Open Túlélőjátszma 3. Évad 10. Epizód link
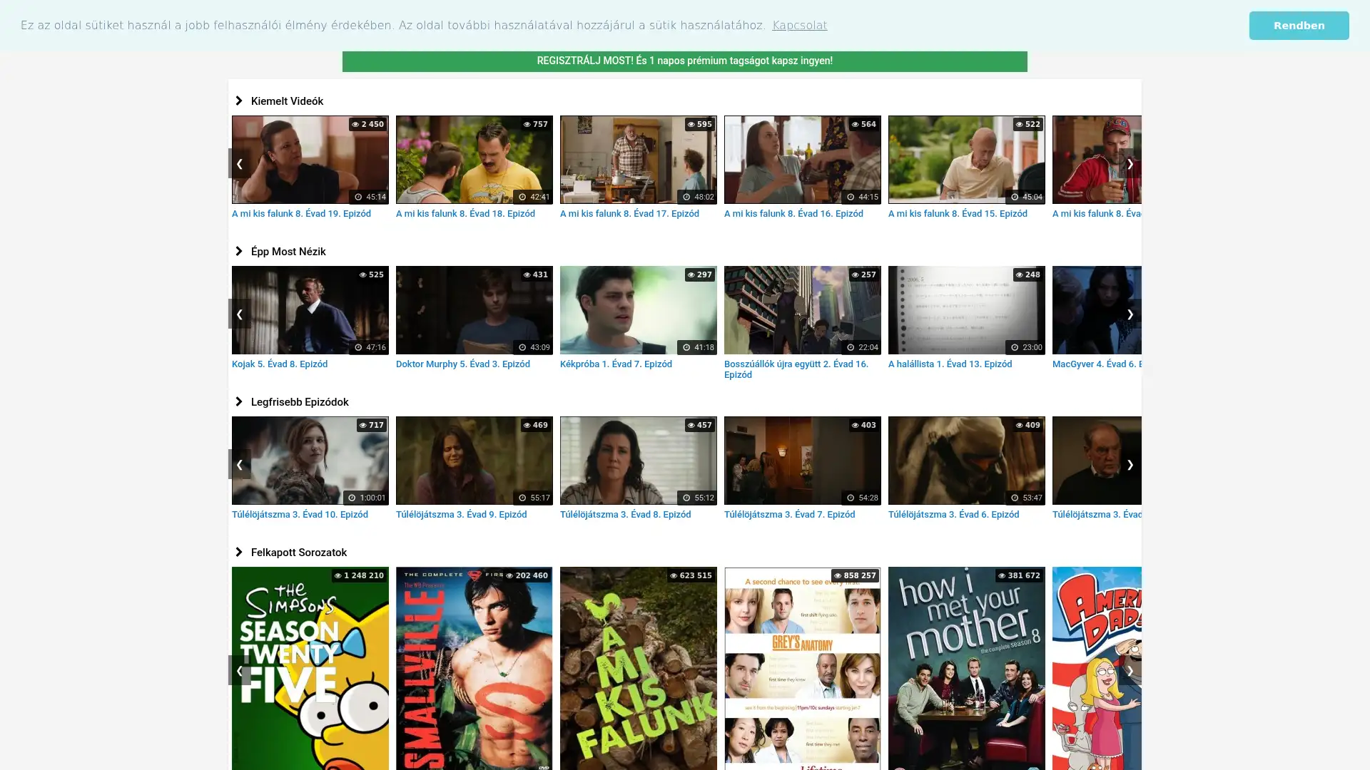This screenshot has width=1370, height=770. pyautogui.click(x=300, y=515)
